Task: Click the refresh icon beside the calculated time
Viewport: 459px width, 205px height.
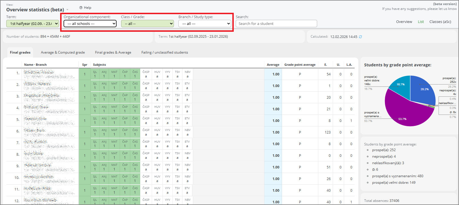Action: pos(360,37)
